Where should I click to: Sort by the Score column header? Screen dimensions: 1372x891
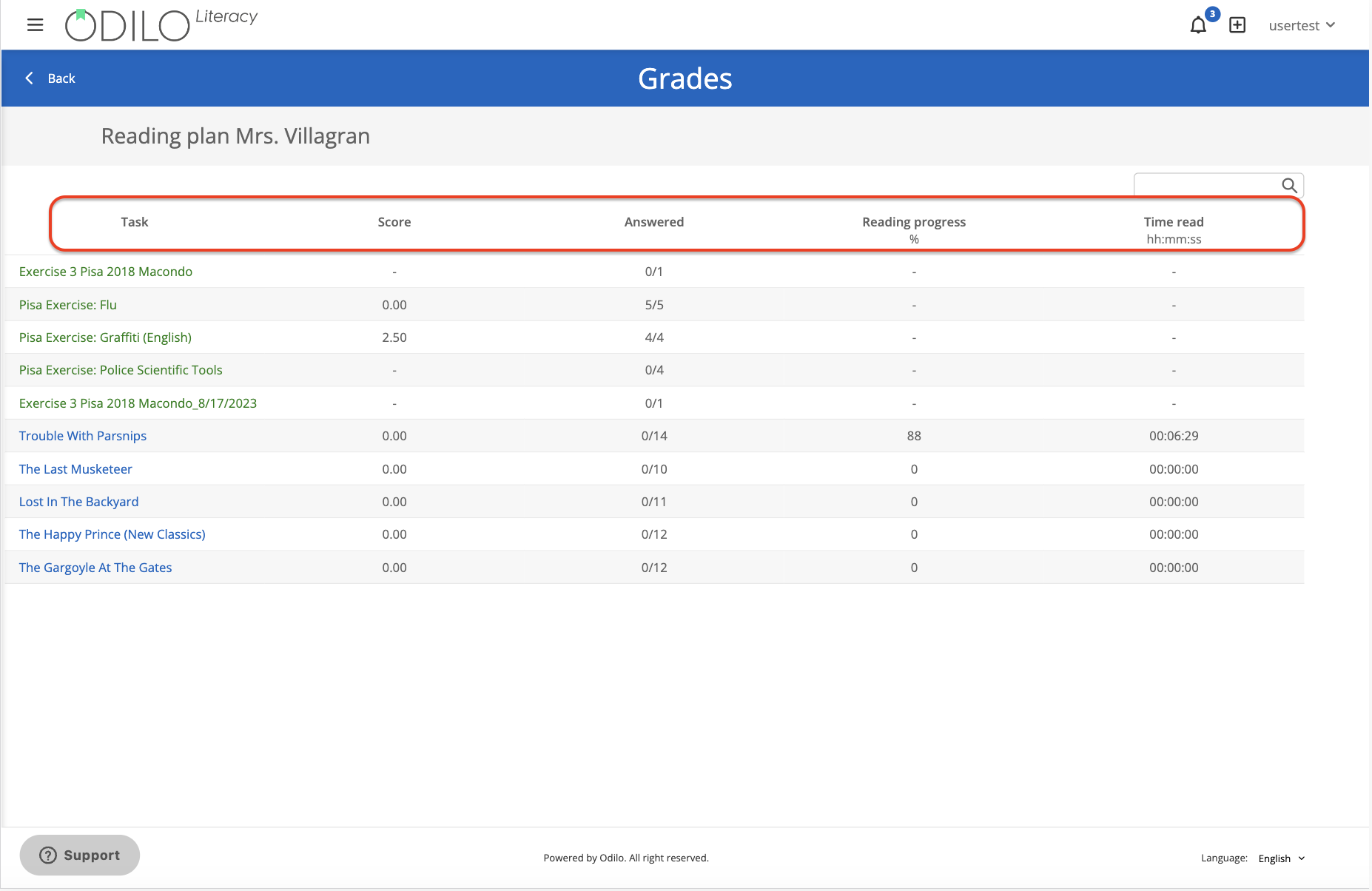394,221
